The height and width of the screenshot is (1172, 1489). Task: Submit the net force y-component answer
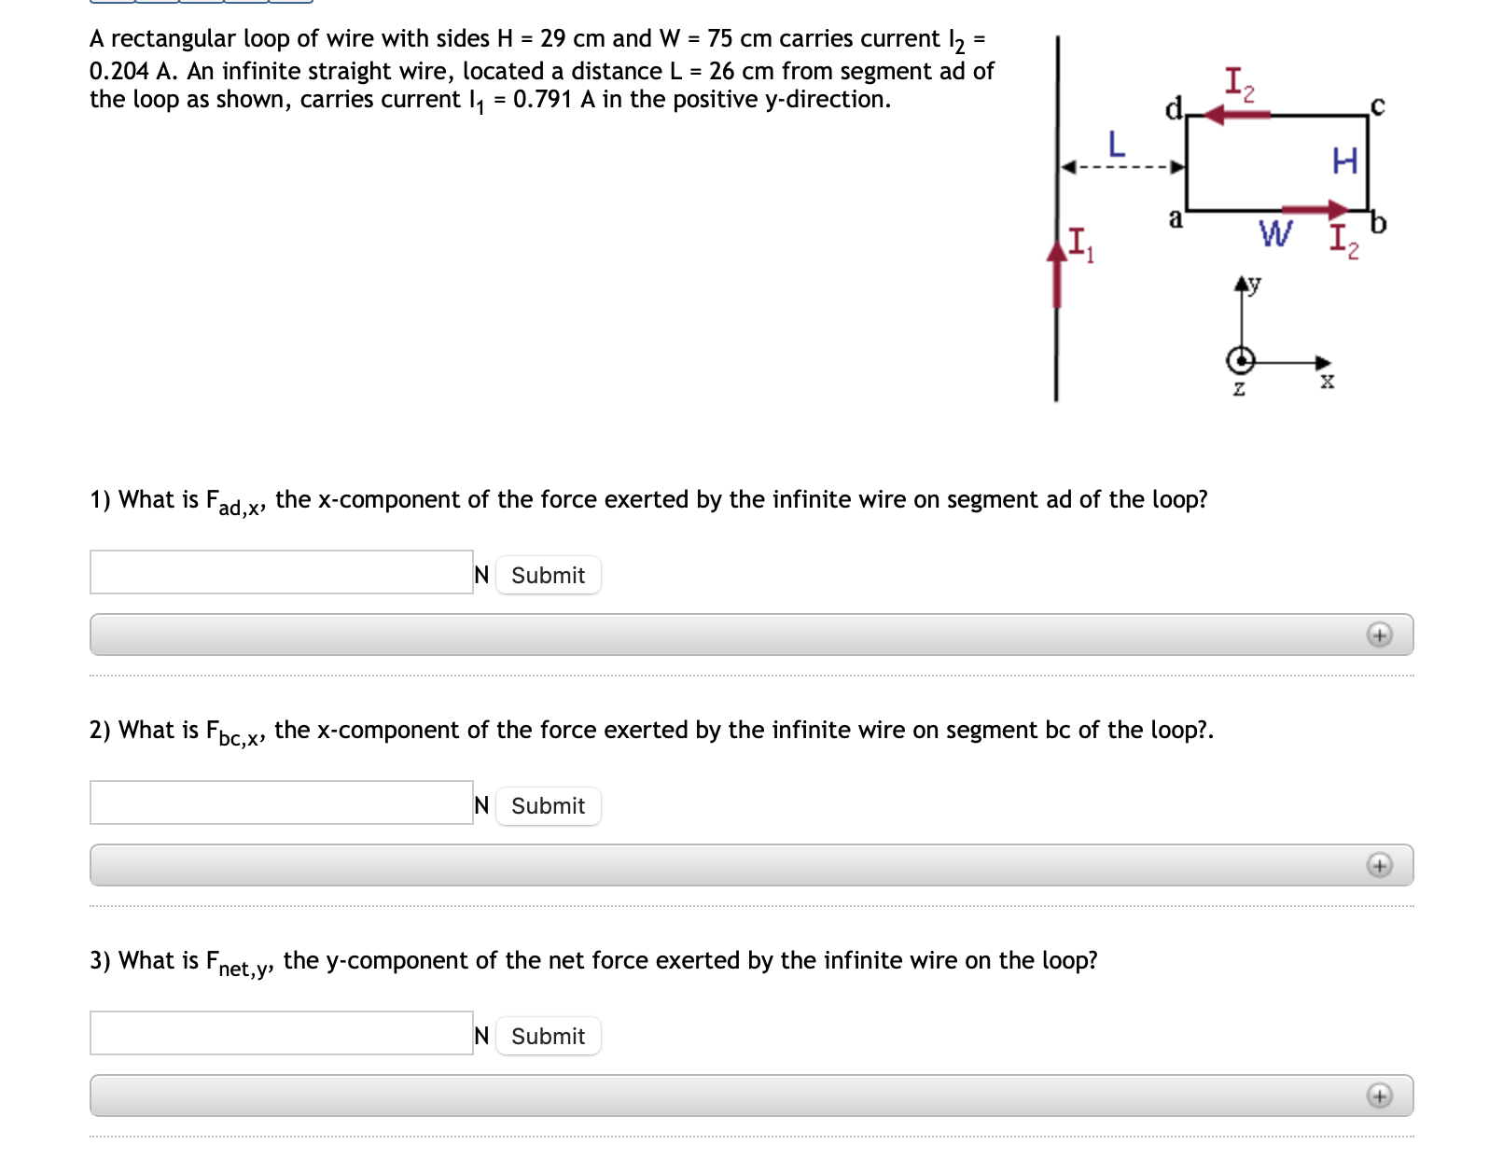(548, 1036)
